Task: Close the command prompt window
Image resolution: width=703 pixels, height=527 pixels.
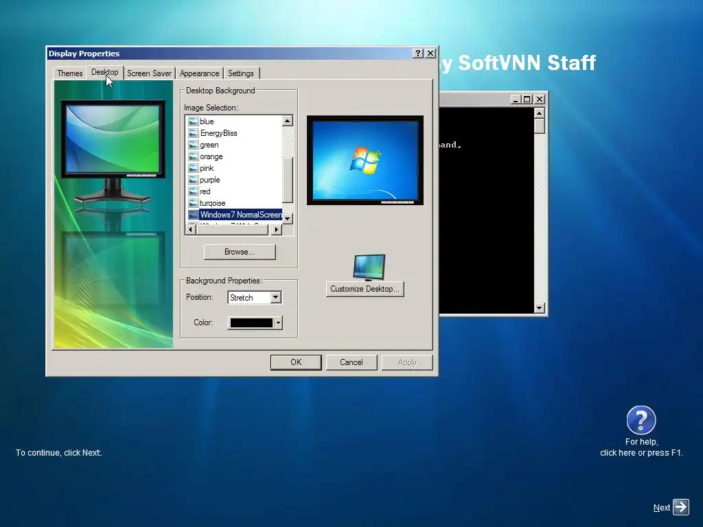Action: coord(540,99)
